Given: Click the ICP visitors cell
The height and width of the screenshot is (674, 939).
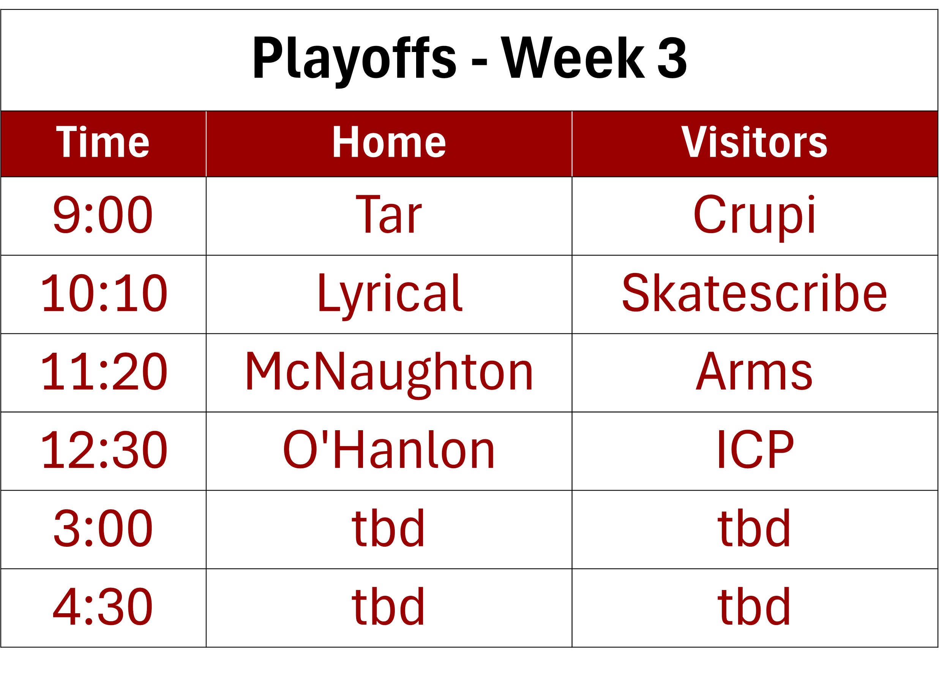Looking at the screenshot, I should 754,450.
